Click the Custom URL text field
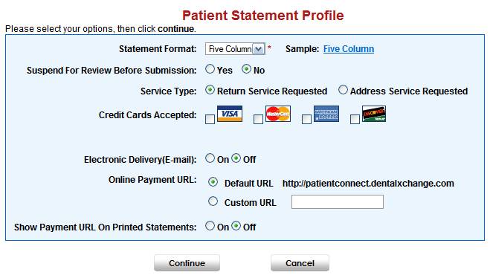This screenshot has width=490, height=278. [338, 201]
